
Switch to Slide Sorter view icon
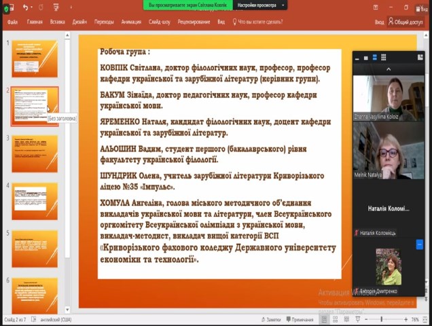[x=336, y=319]
